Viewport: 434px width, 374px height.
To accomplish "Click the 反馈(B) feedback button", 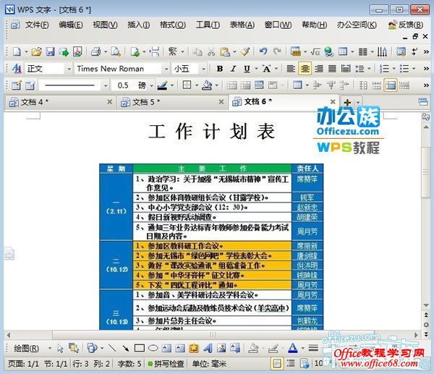I will (406, 25).
